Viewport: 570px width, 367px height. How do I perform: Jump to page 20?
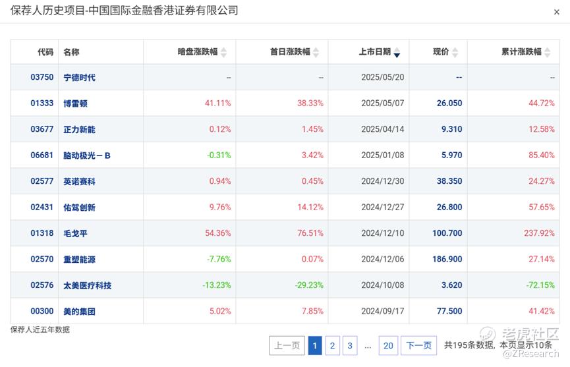click(x=388, y=345)
